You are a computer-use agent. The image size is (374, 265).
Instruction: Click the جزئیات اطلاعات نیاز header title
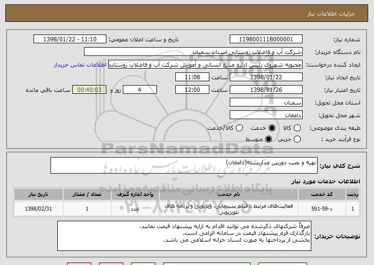[x=331, y=14]
